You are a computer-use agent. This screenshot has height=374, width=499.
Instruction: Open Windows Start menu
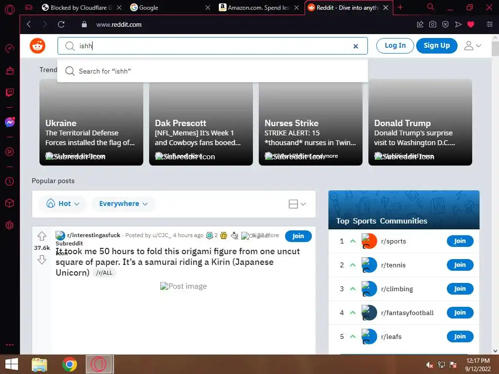pos(12,364)
